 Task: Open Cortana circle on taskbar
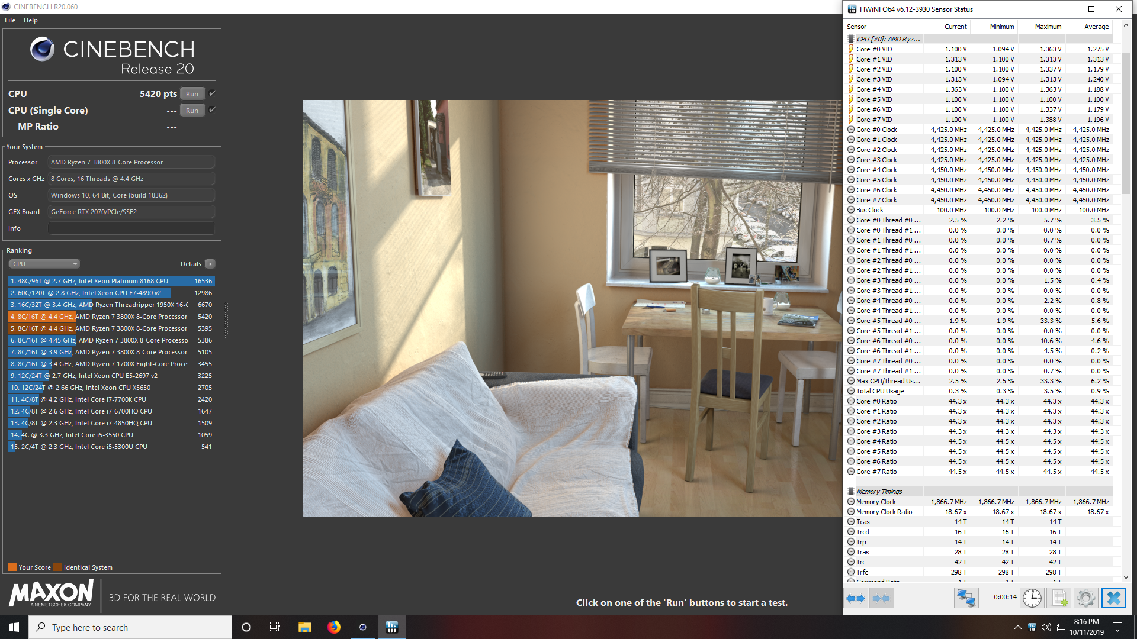pyautogui.click(x=246, y=627)
